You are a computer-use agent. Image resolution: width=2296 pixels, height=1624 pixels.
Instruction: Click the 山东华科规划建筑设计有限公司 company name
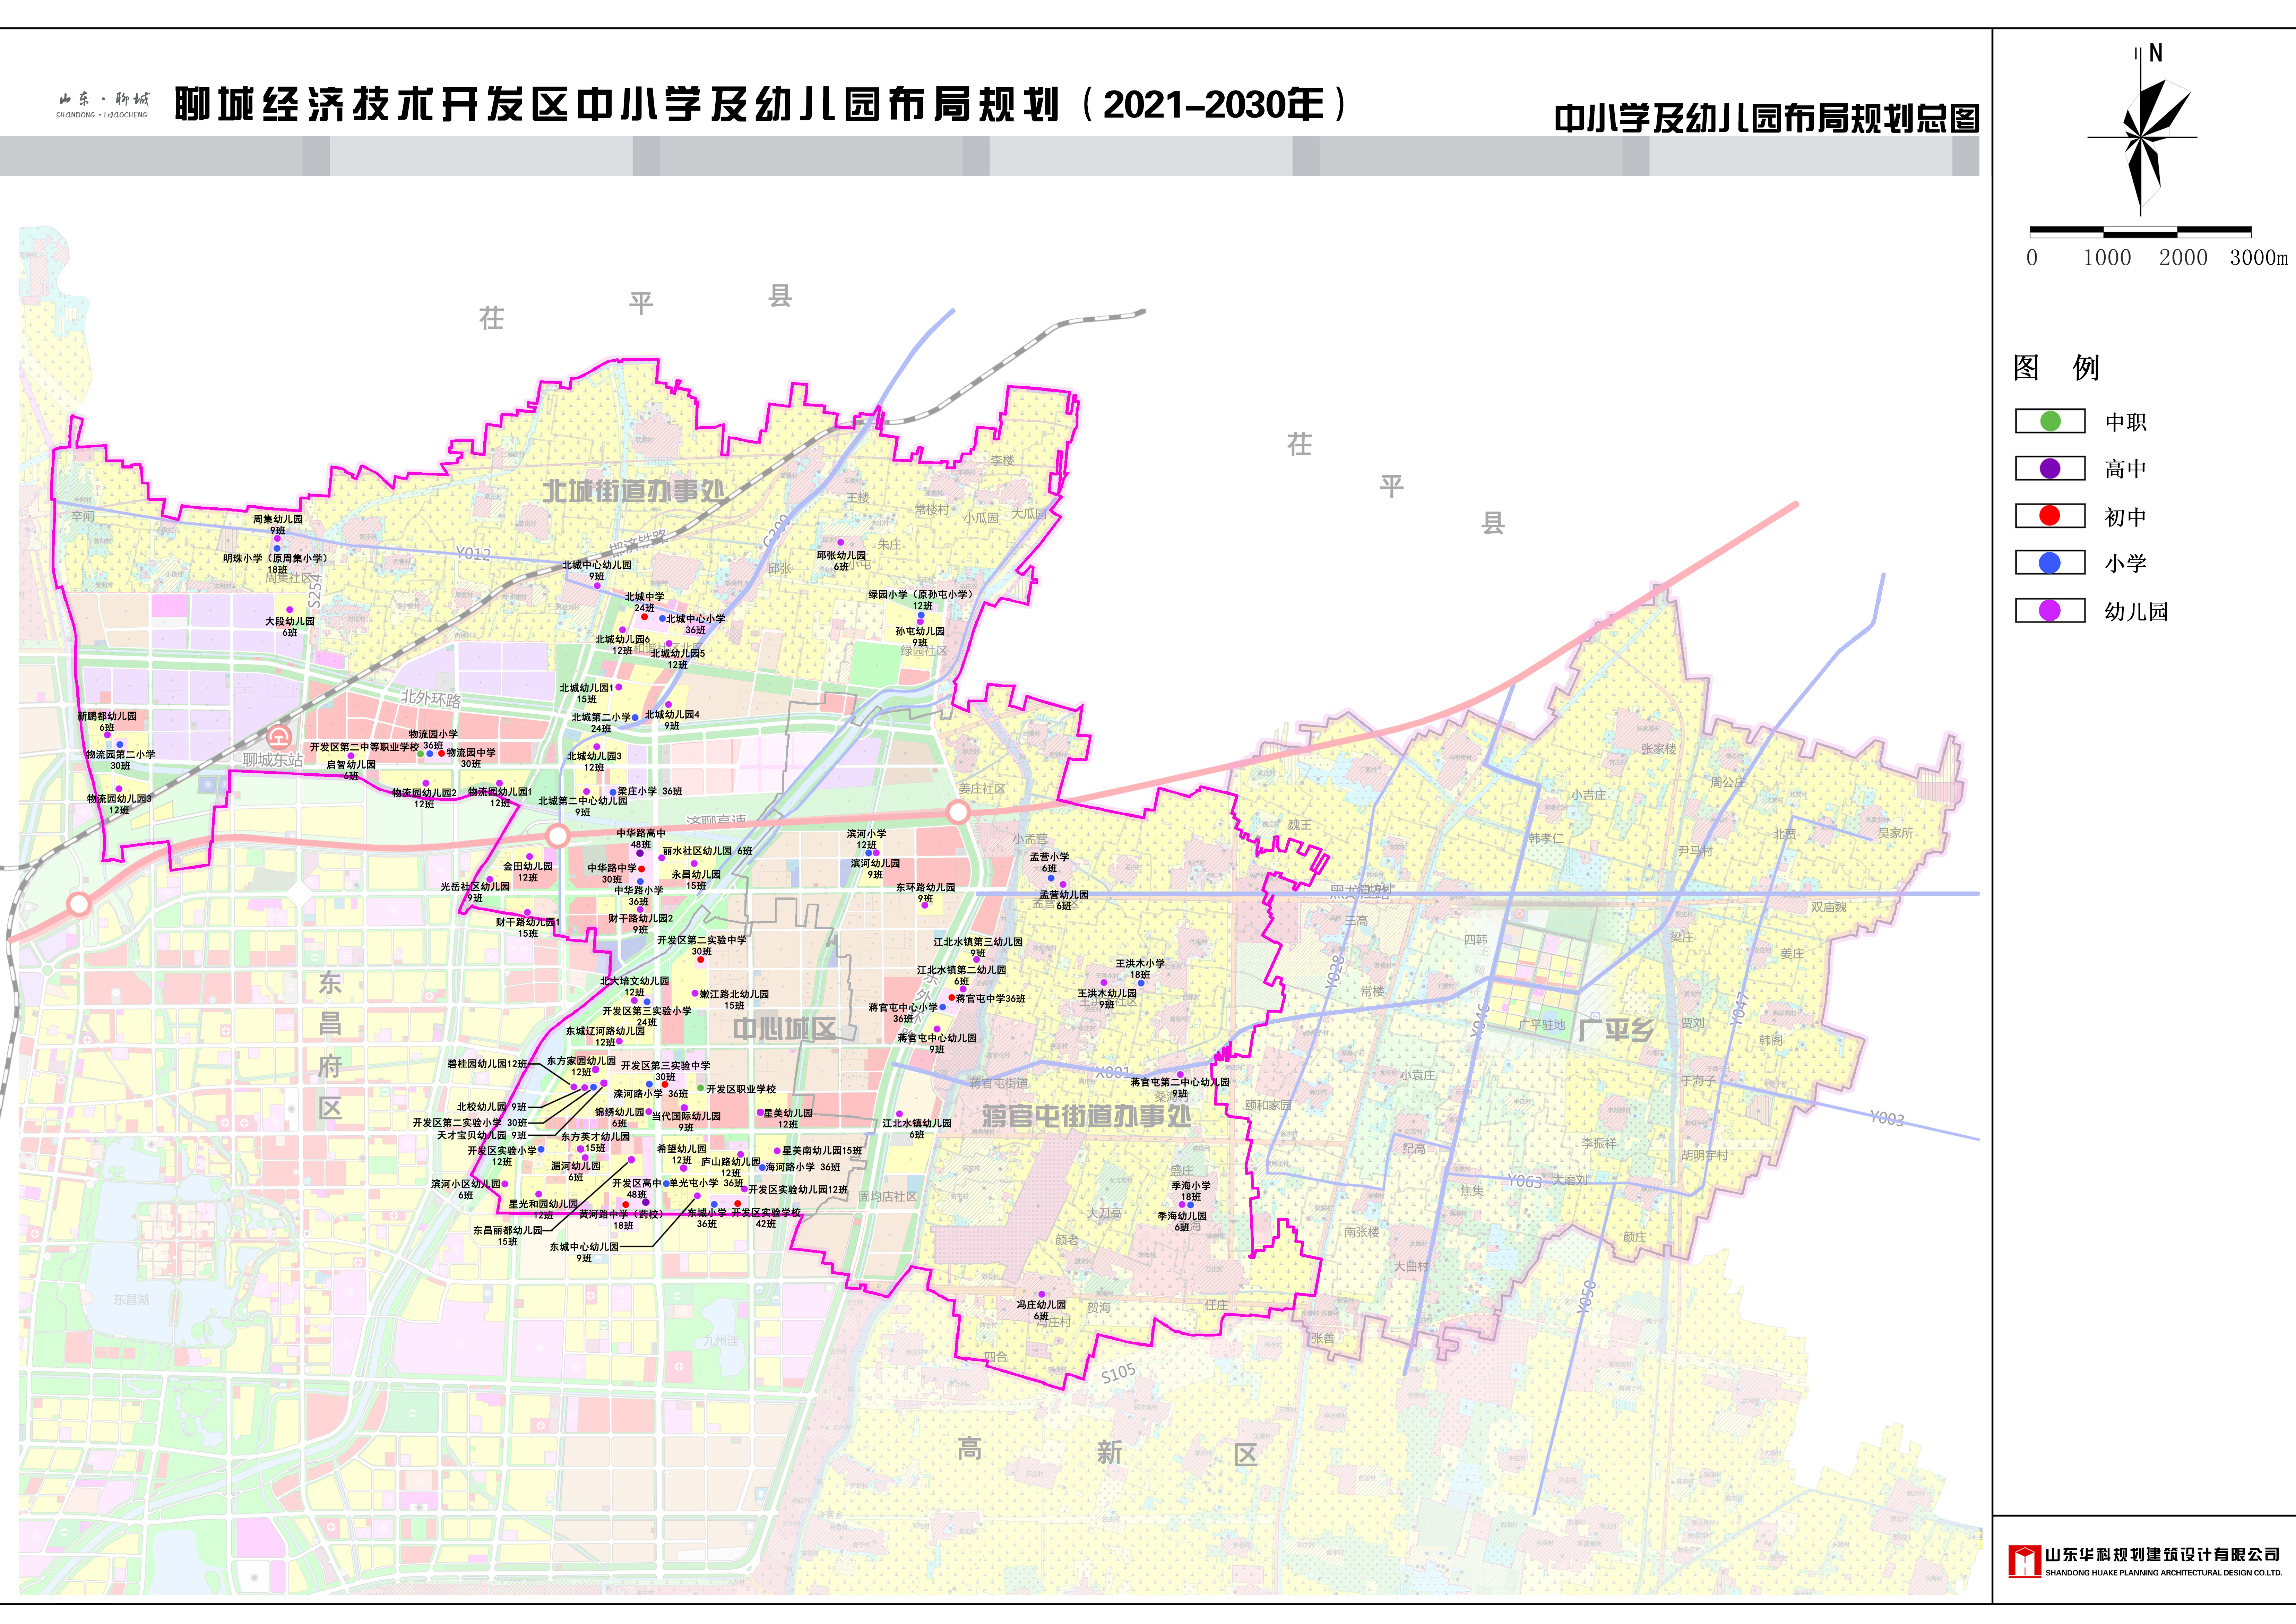[2162, 1555]
